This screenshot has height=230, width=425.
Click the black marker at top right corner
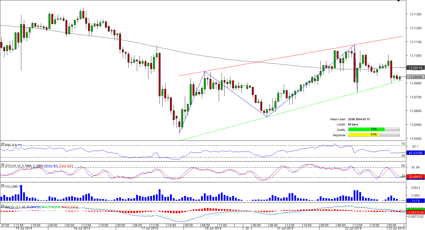(x=399, y=1)
